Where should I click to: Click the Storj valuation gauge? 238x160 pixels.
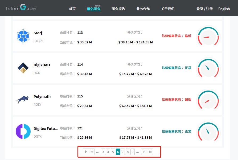tap(208, 36)
